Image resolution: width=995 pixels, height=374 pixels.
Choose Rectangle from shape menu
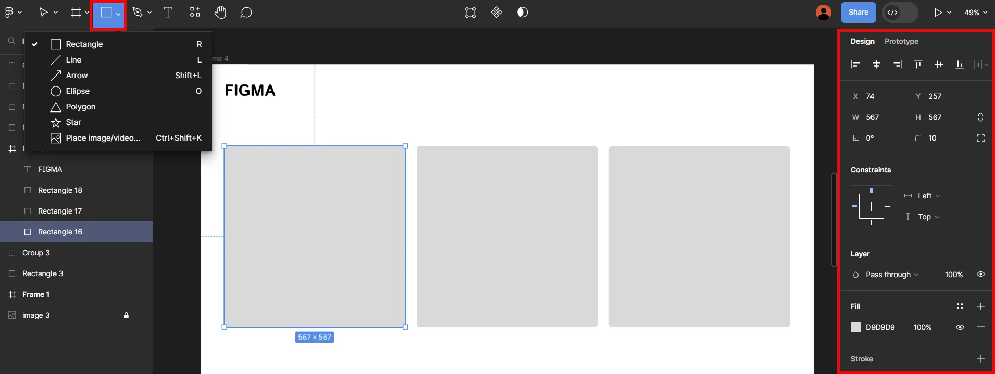click(x=118, y=44)
